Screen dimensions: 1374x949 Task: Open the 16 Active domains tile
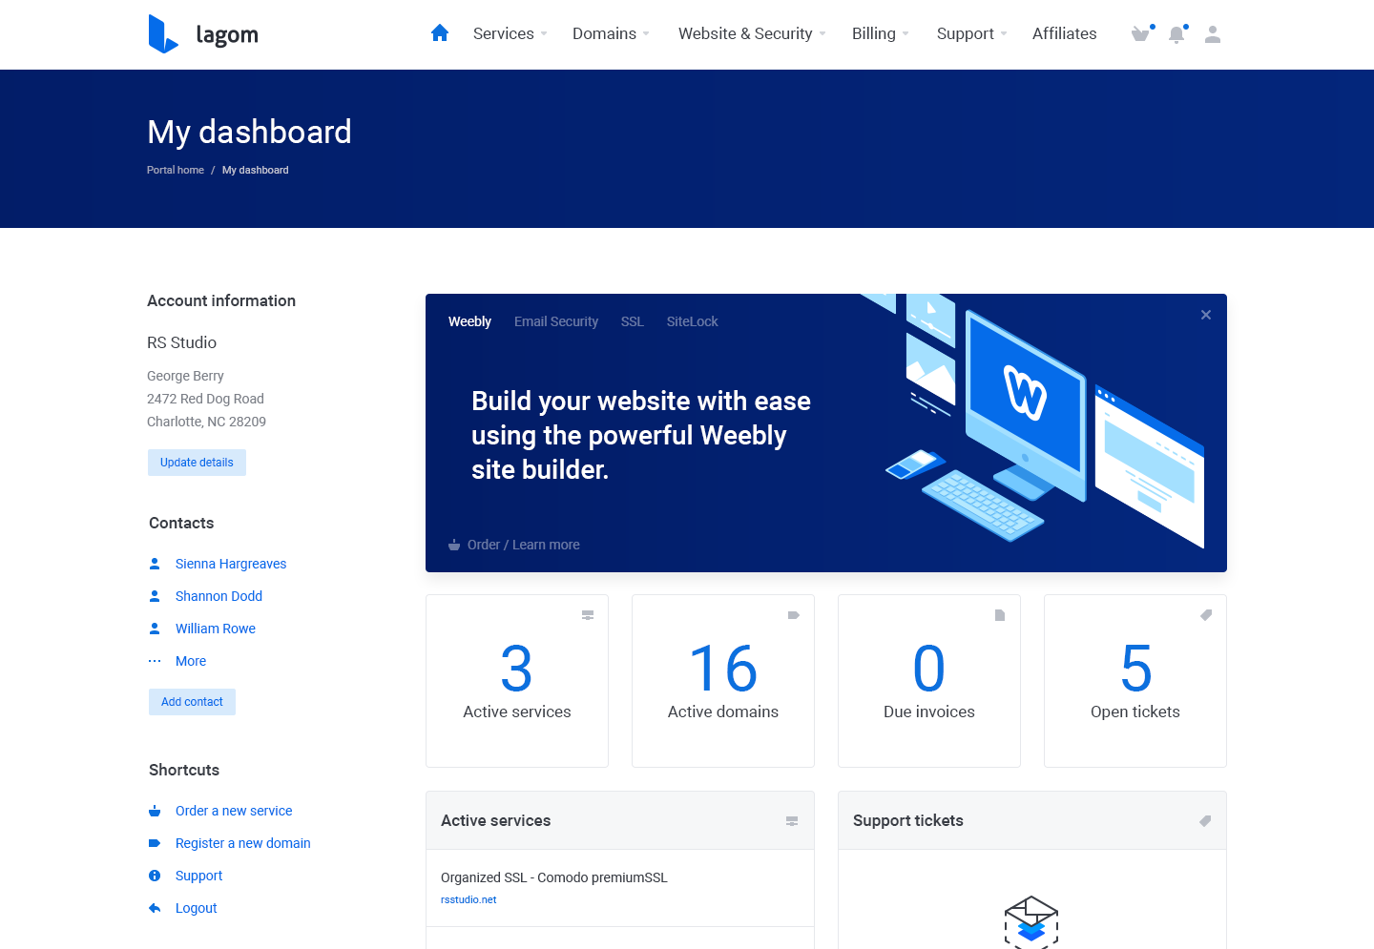pyautogui.click(x=723, y=681)
